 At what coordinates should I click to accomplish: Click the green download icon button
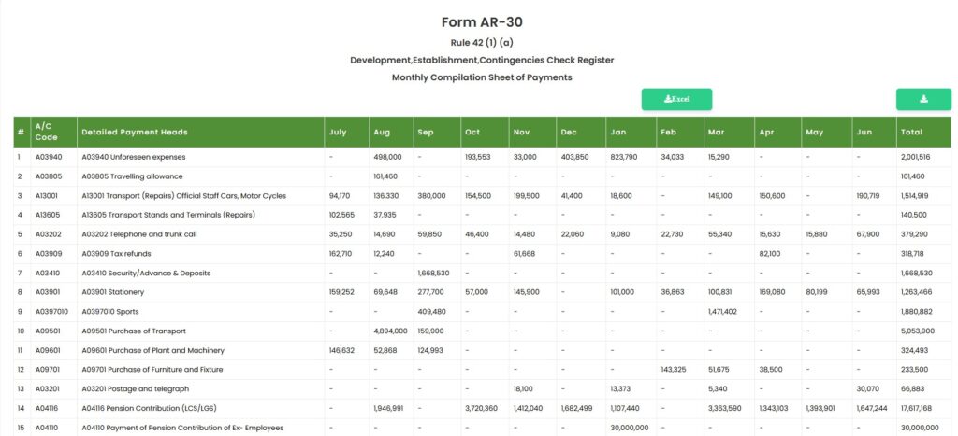pos(923,99)
